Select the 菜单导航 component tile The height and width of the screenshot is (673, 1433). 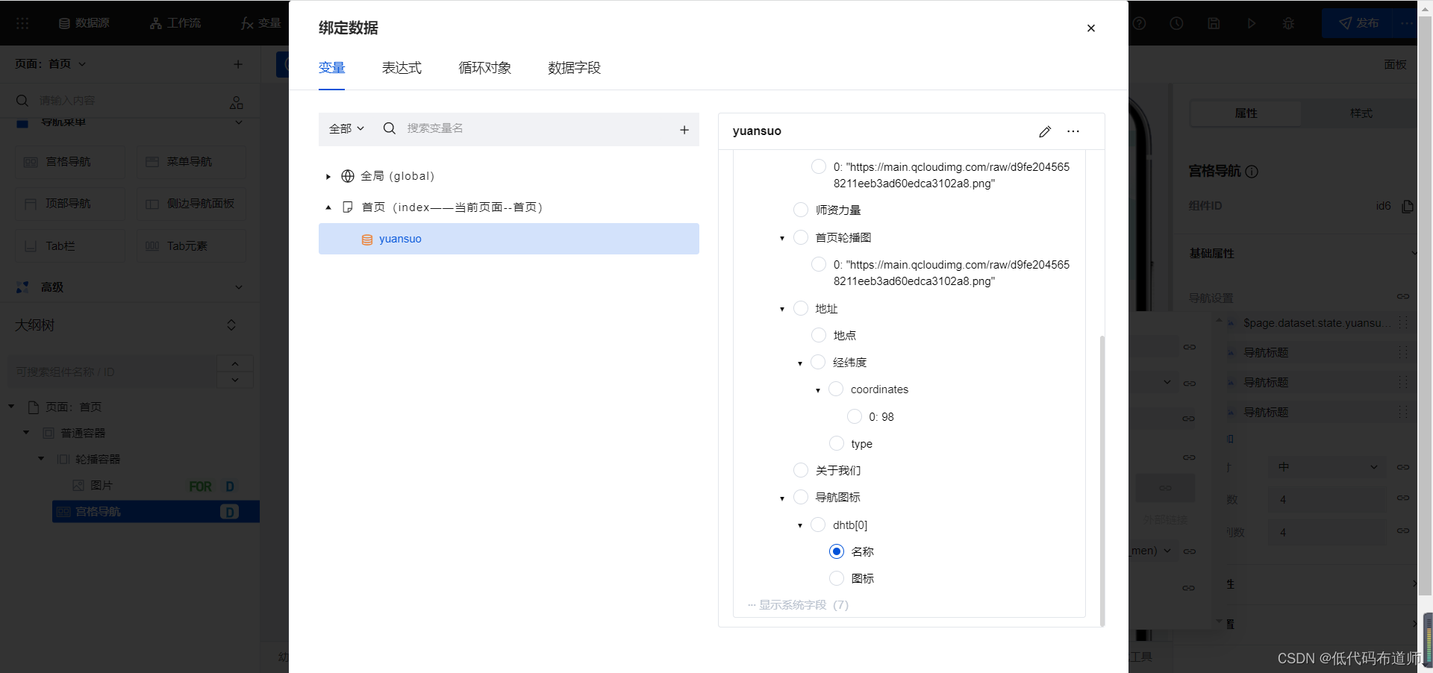(x=191, y=162)
